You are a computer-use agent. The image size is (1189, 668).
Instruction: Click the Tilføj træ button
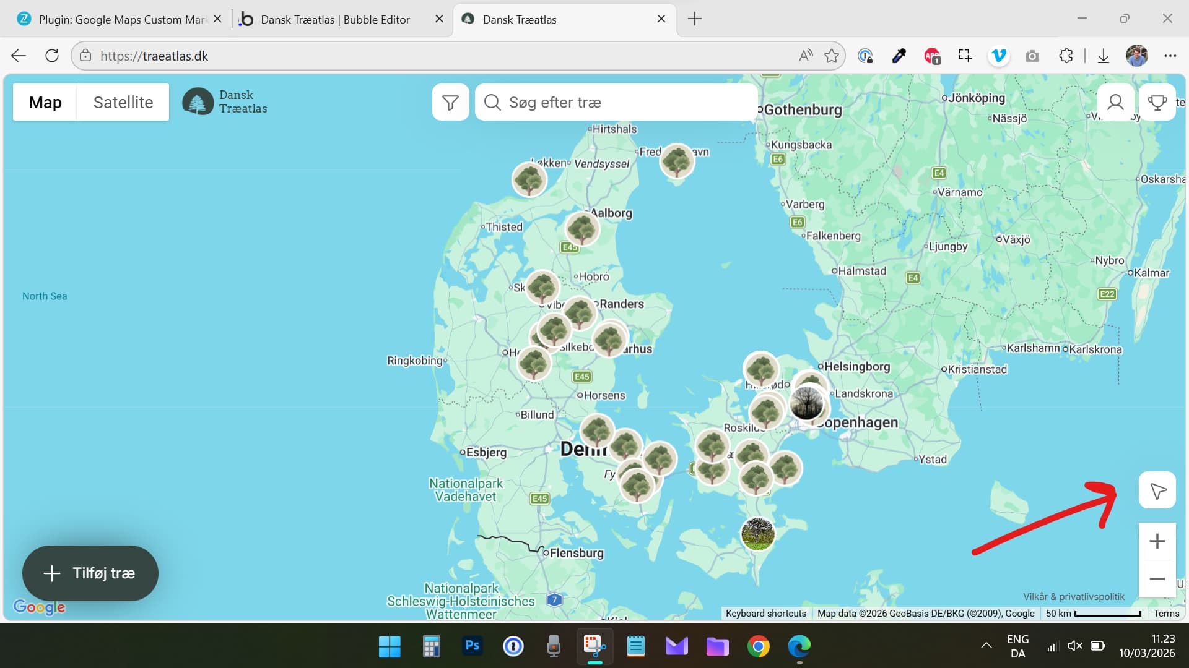[90, 573]
